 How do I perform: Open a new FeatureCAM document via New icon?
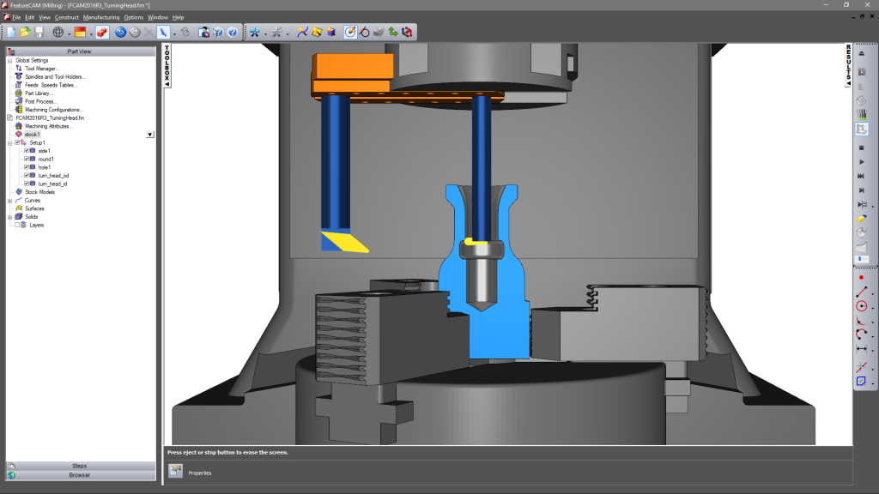coord(12,33)
